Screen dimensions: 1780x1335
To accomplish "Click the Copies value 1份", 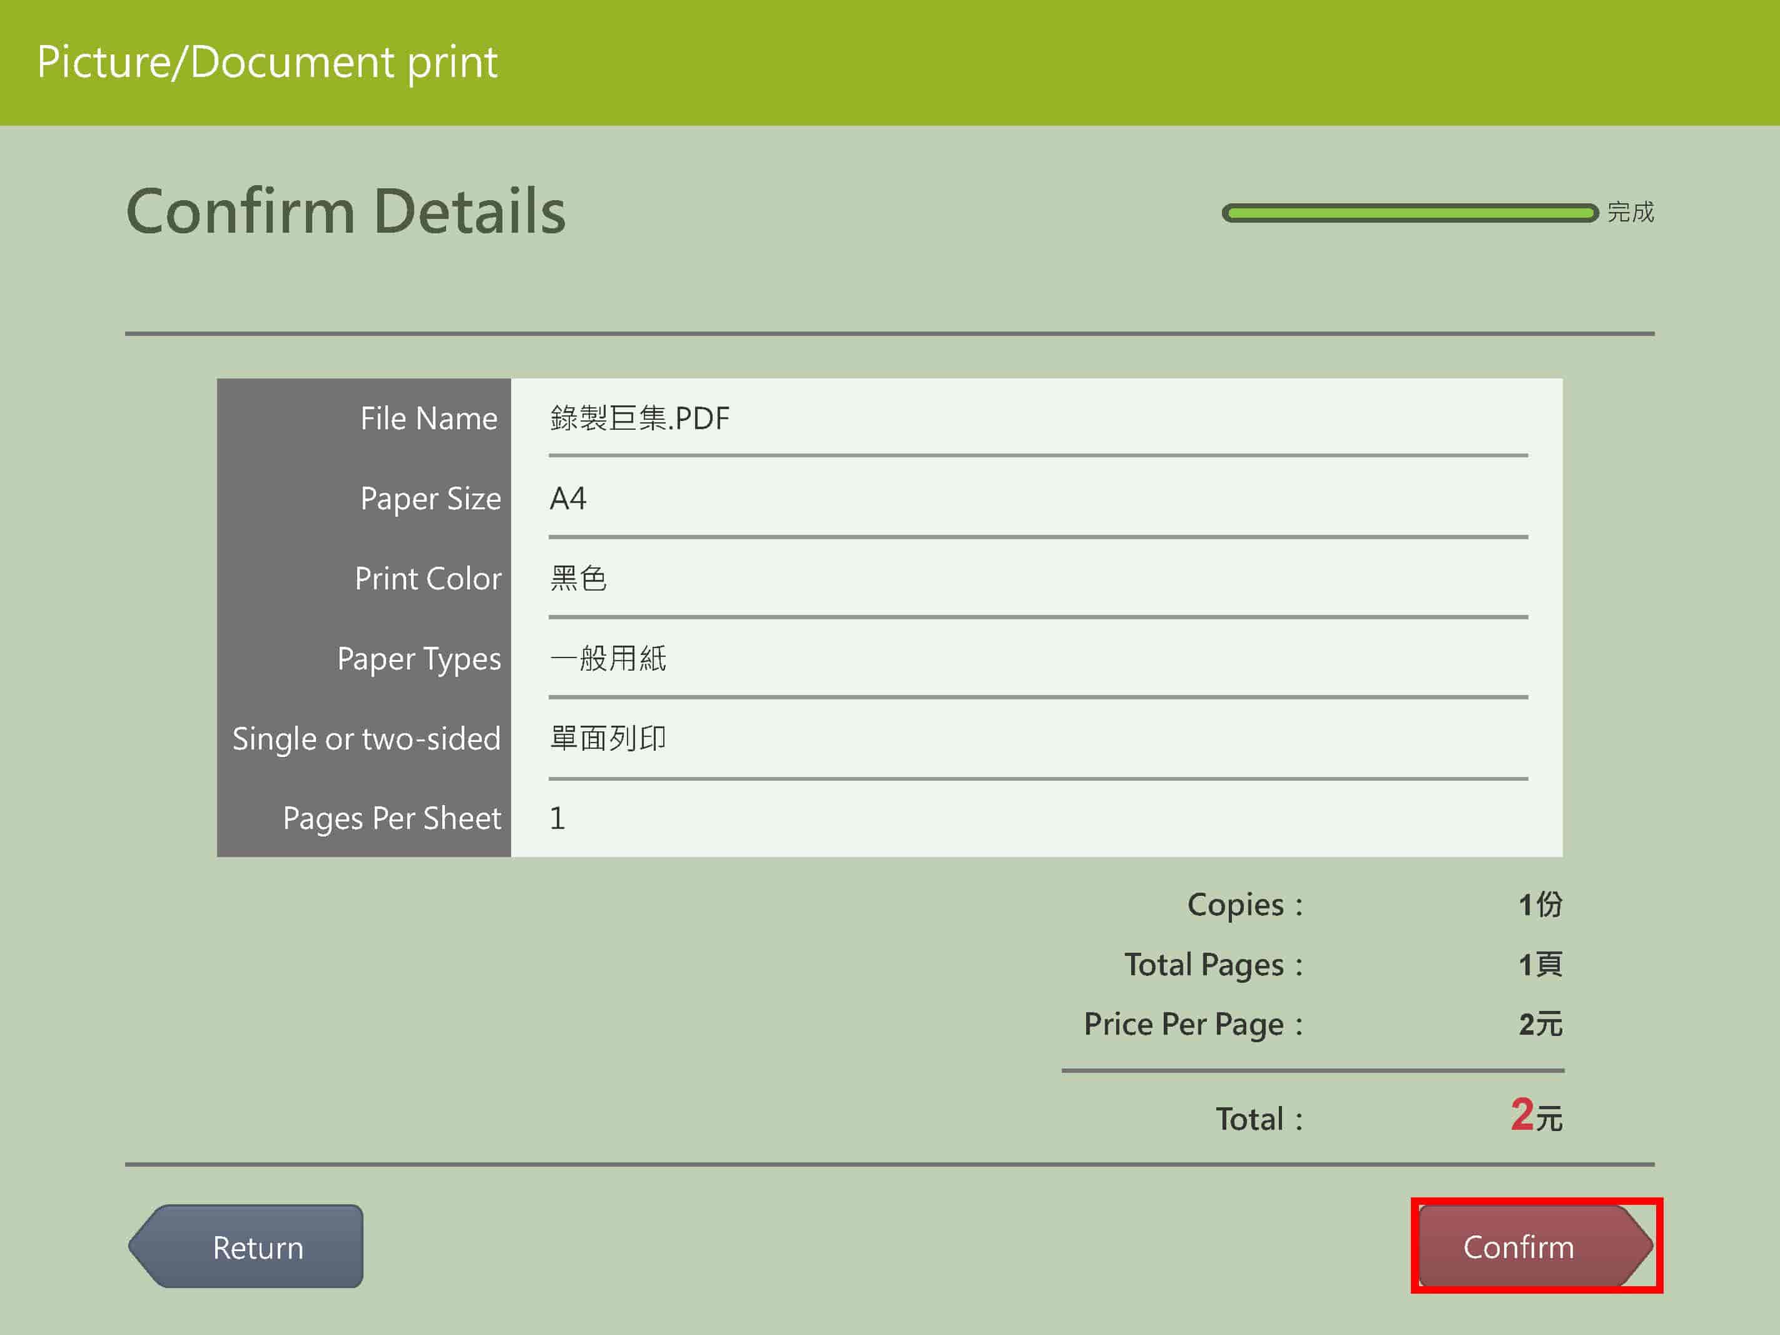I will [x=1540, y=905].
